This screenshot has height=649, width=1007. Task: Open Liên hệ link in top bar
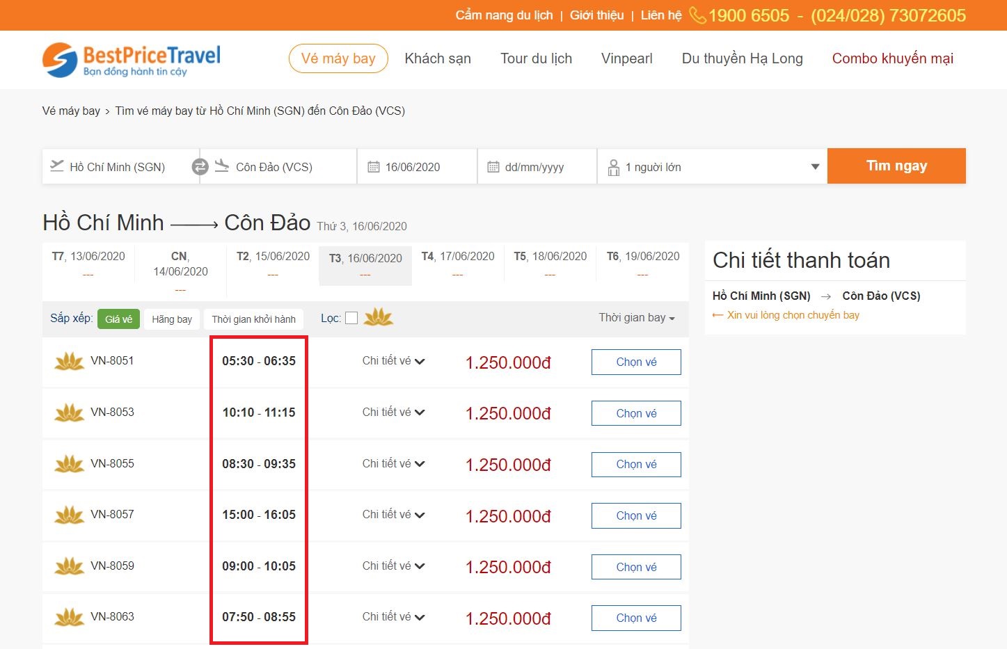pos(661,15)
